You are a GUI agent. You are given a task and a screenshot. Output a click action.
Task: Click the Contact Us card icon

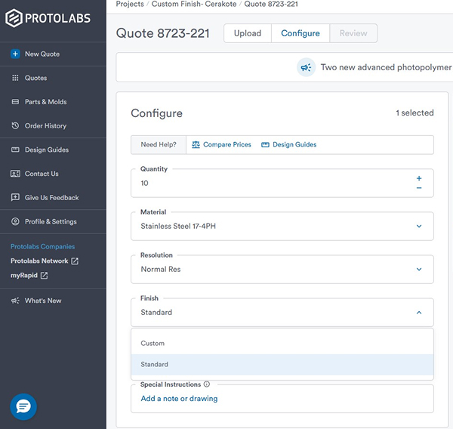pyautogui.click(x=15, y=174)
